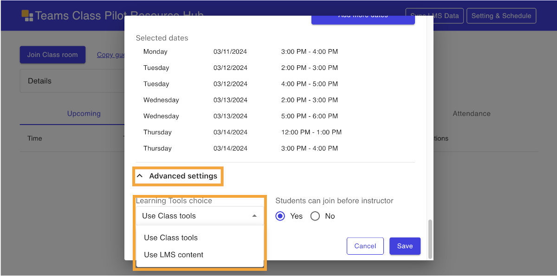This screenshot has width=557, height=276.
Task: Click the Teams Class Pilot logo icon
Action: pos(27,16)
